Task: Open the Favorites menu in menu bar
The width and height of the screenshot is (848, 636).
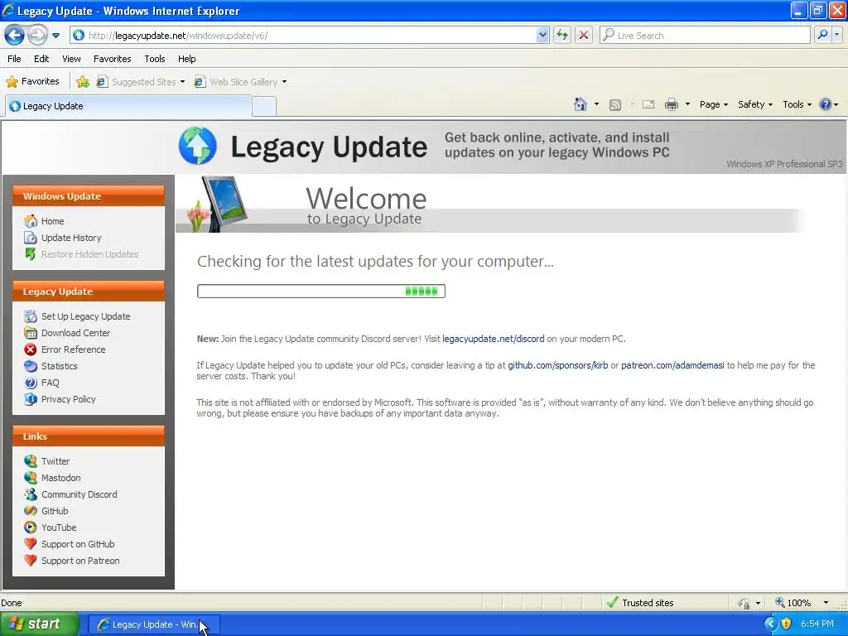Action: pos(112,59)
